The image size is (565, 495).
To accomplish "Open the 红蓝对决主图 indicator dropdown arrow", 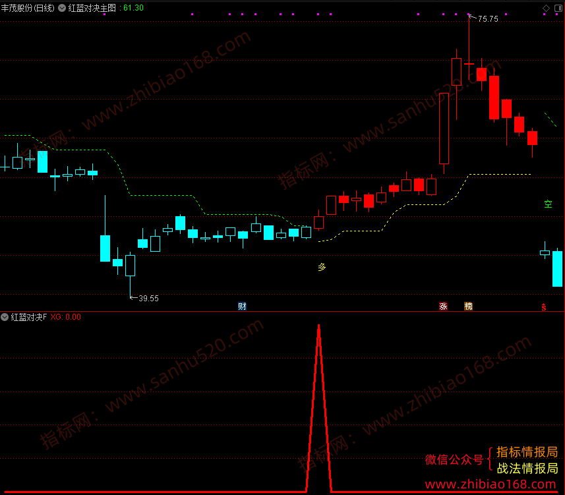I will click(x=62, y=8).
